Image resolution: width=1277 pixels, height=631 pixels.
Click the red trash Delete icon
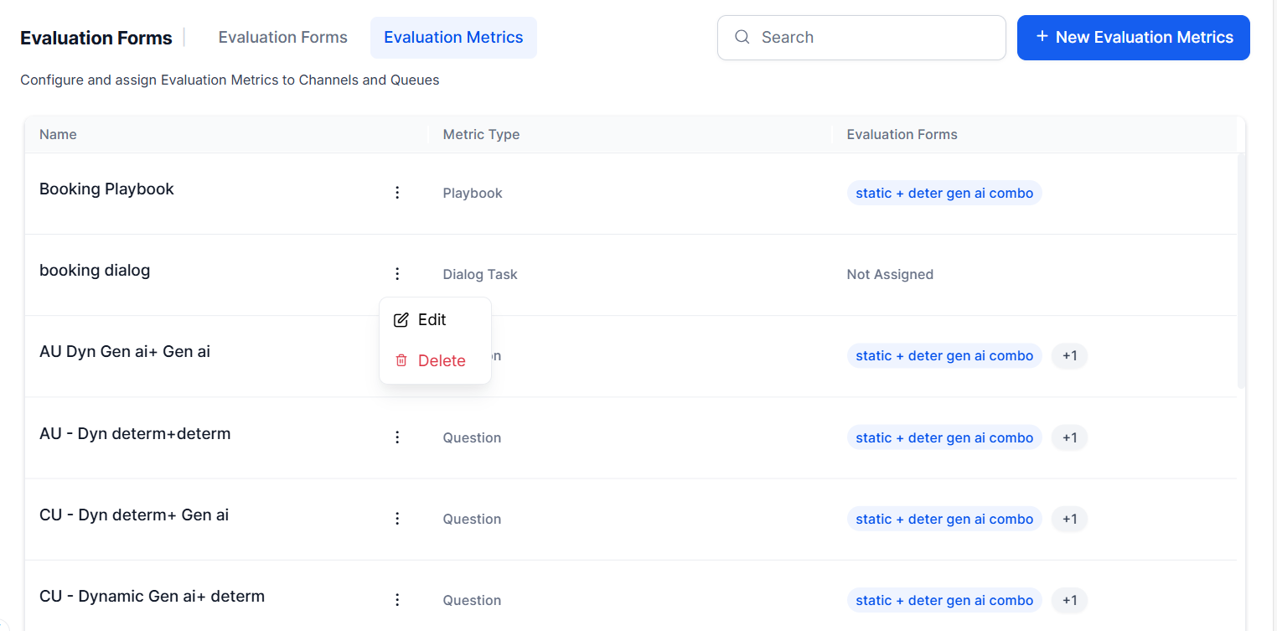pyautogui.click(x=401, y=360)
